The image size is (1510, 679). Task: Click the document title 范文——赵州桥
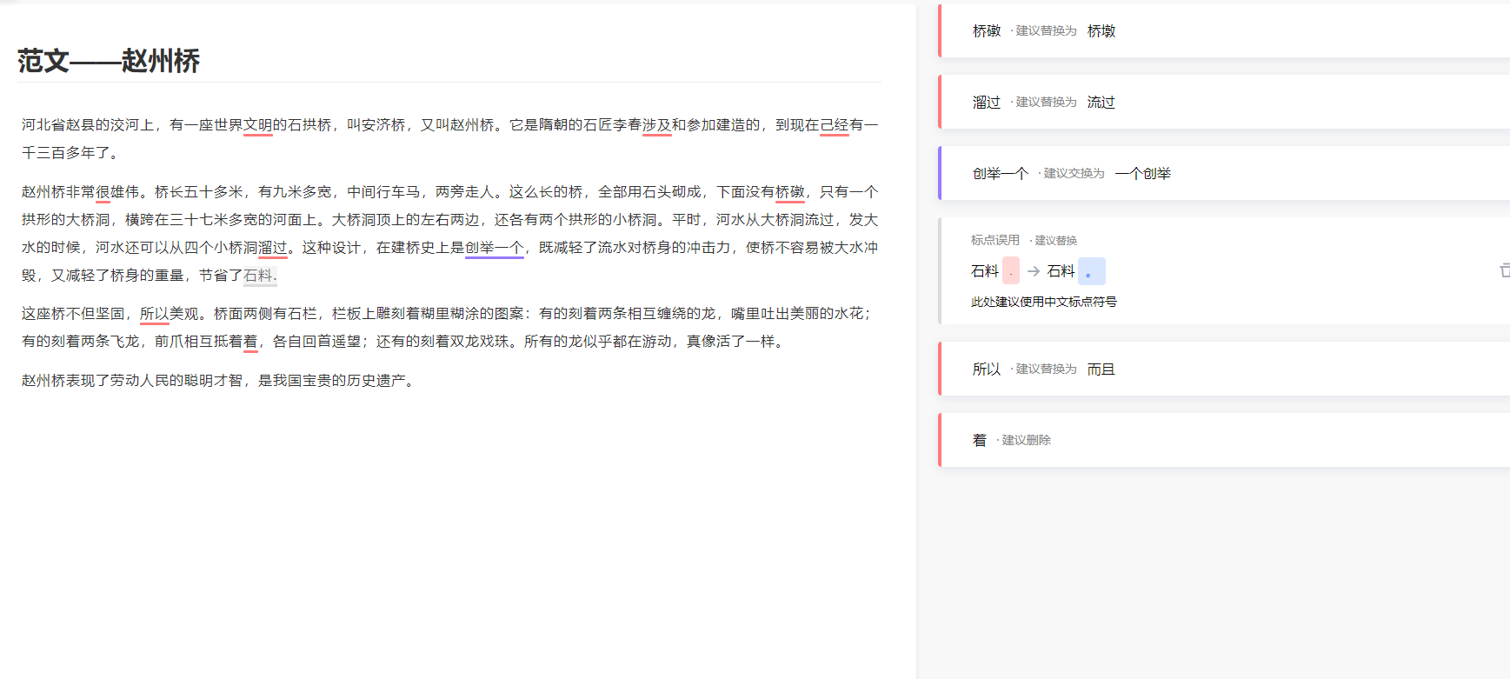click(109, 61)
